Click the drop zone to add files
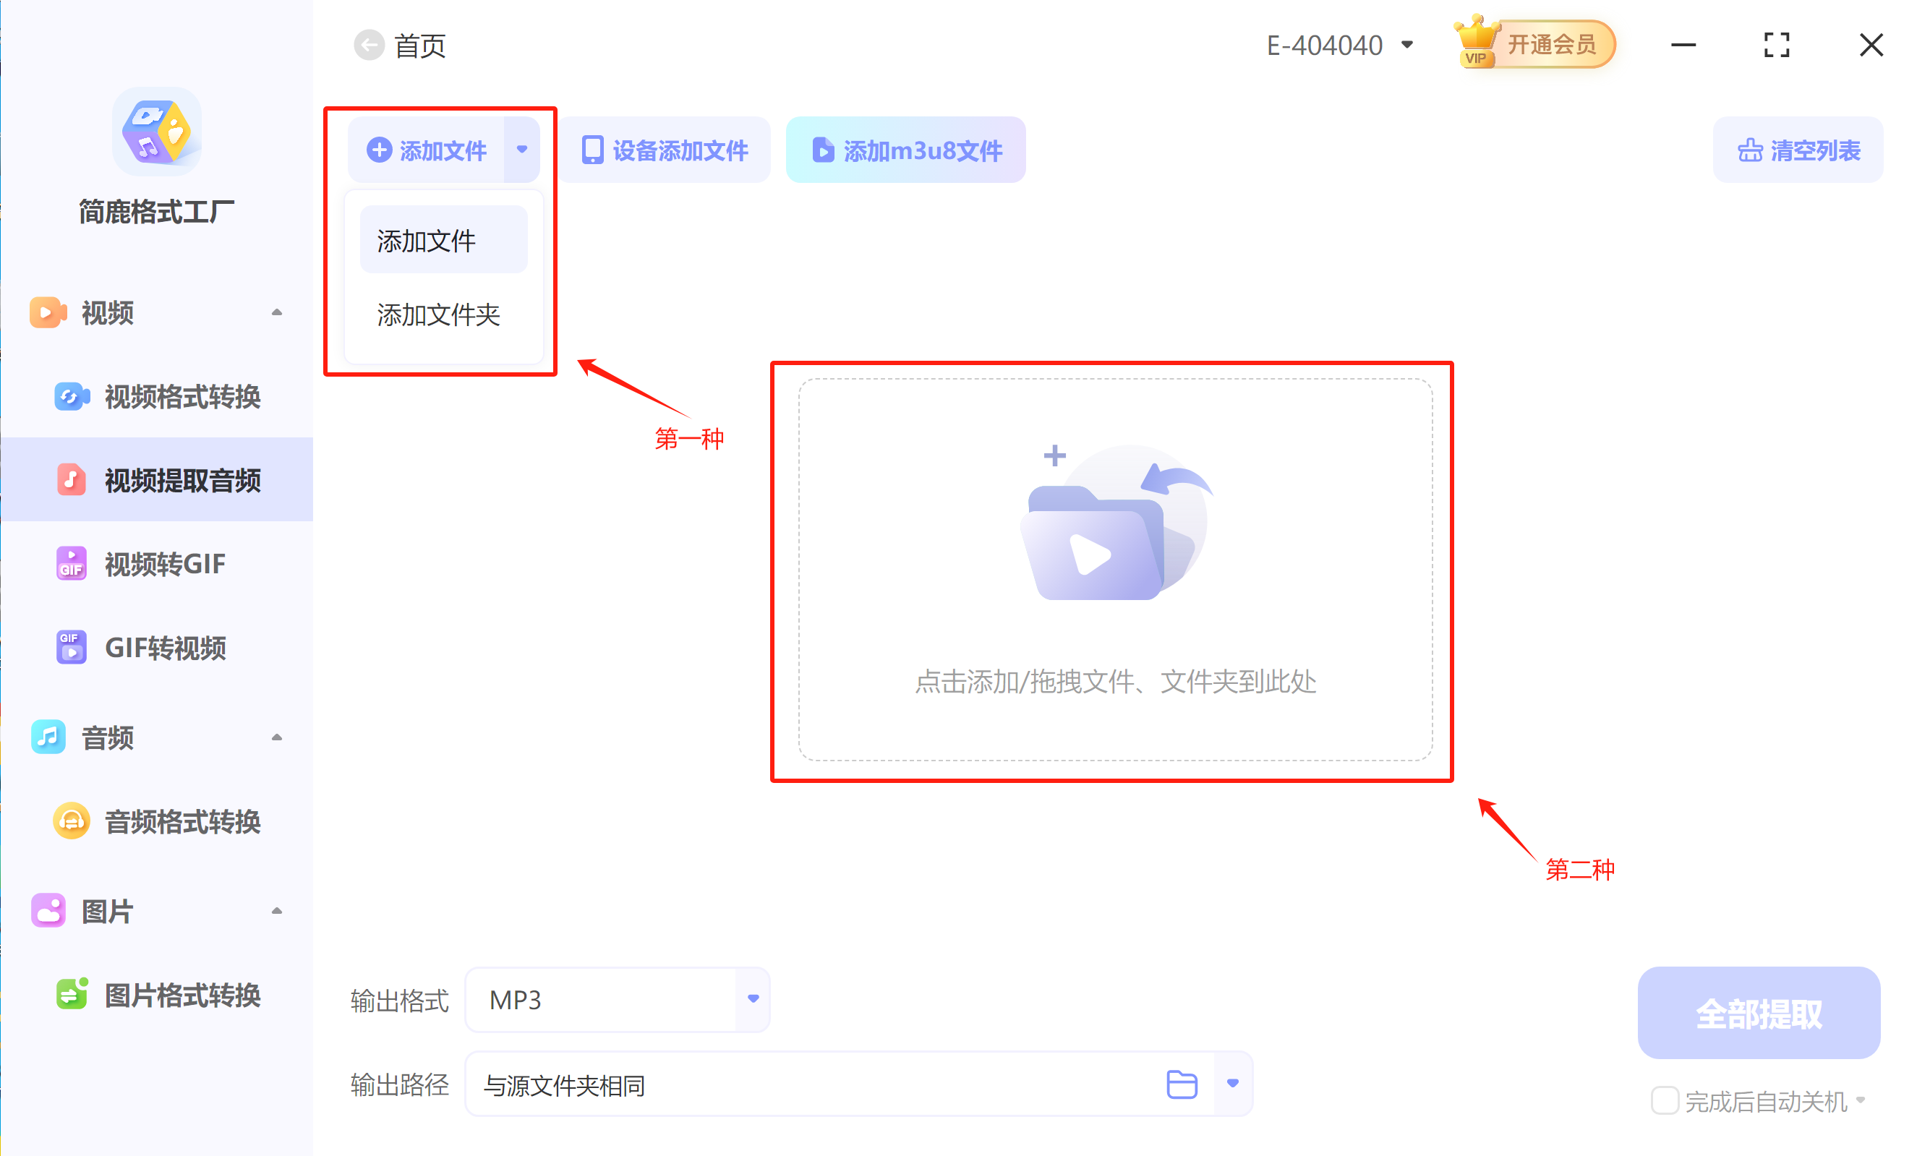 tap(1114, 570)
